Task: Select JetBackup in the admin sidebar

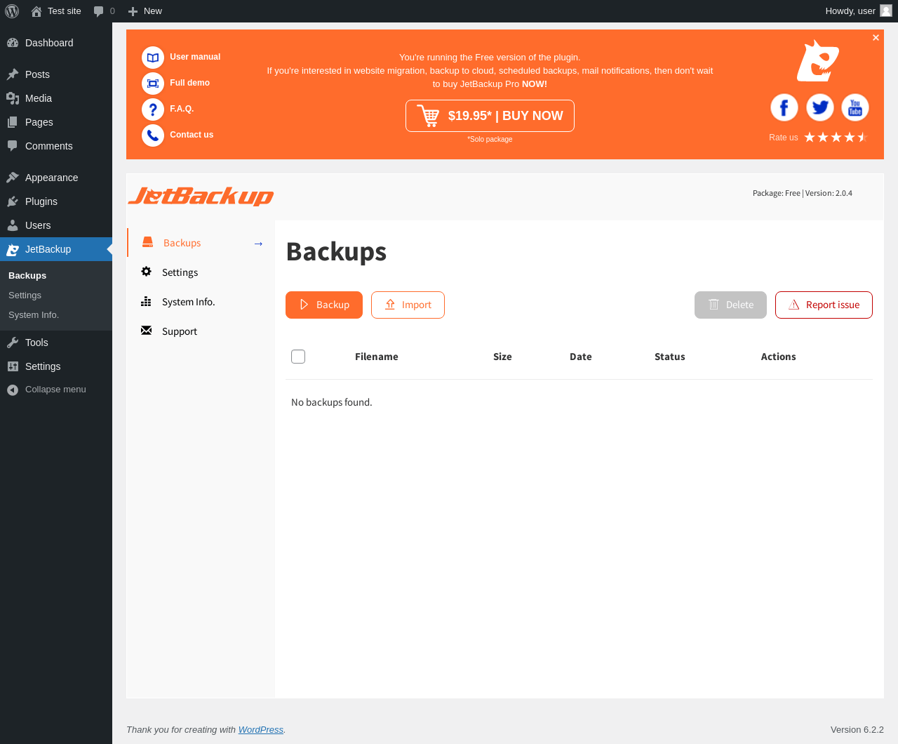Action: click(56, 249)
